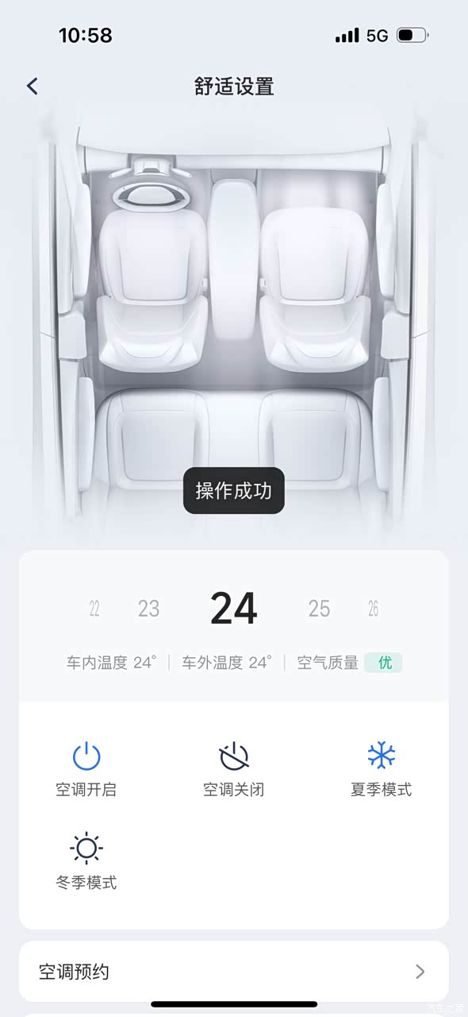Screen dimensions: 468x1017
Task: Tap the AC off (空调关闭) icon
Action: point(234,756)
